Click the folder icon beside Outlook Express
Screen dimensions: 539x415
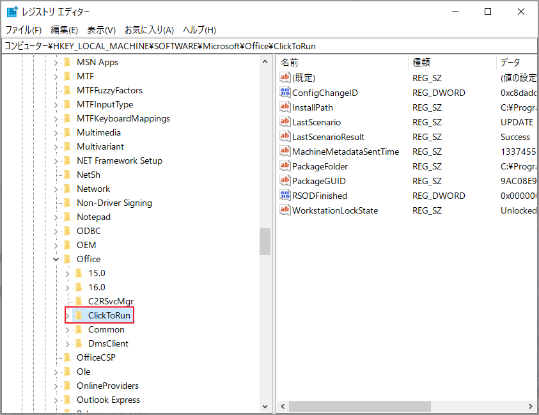(68, 400)
